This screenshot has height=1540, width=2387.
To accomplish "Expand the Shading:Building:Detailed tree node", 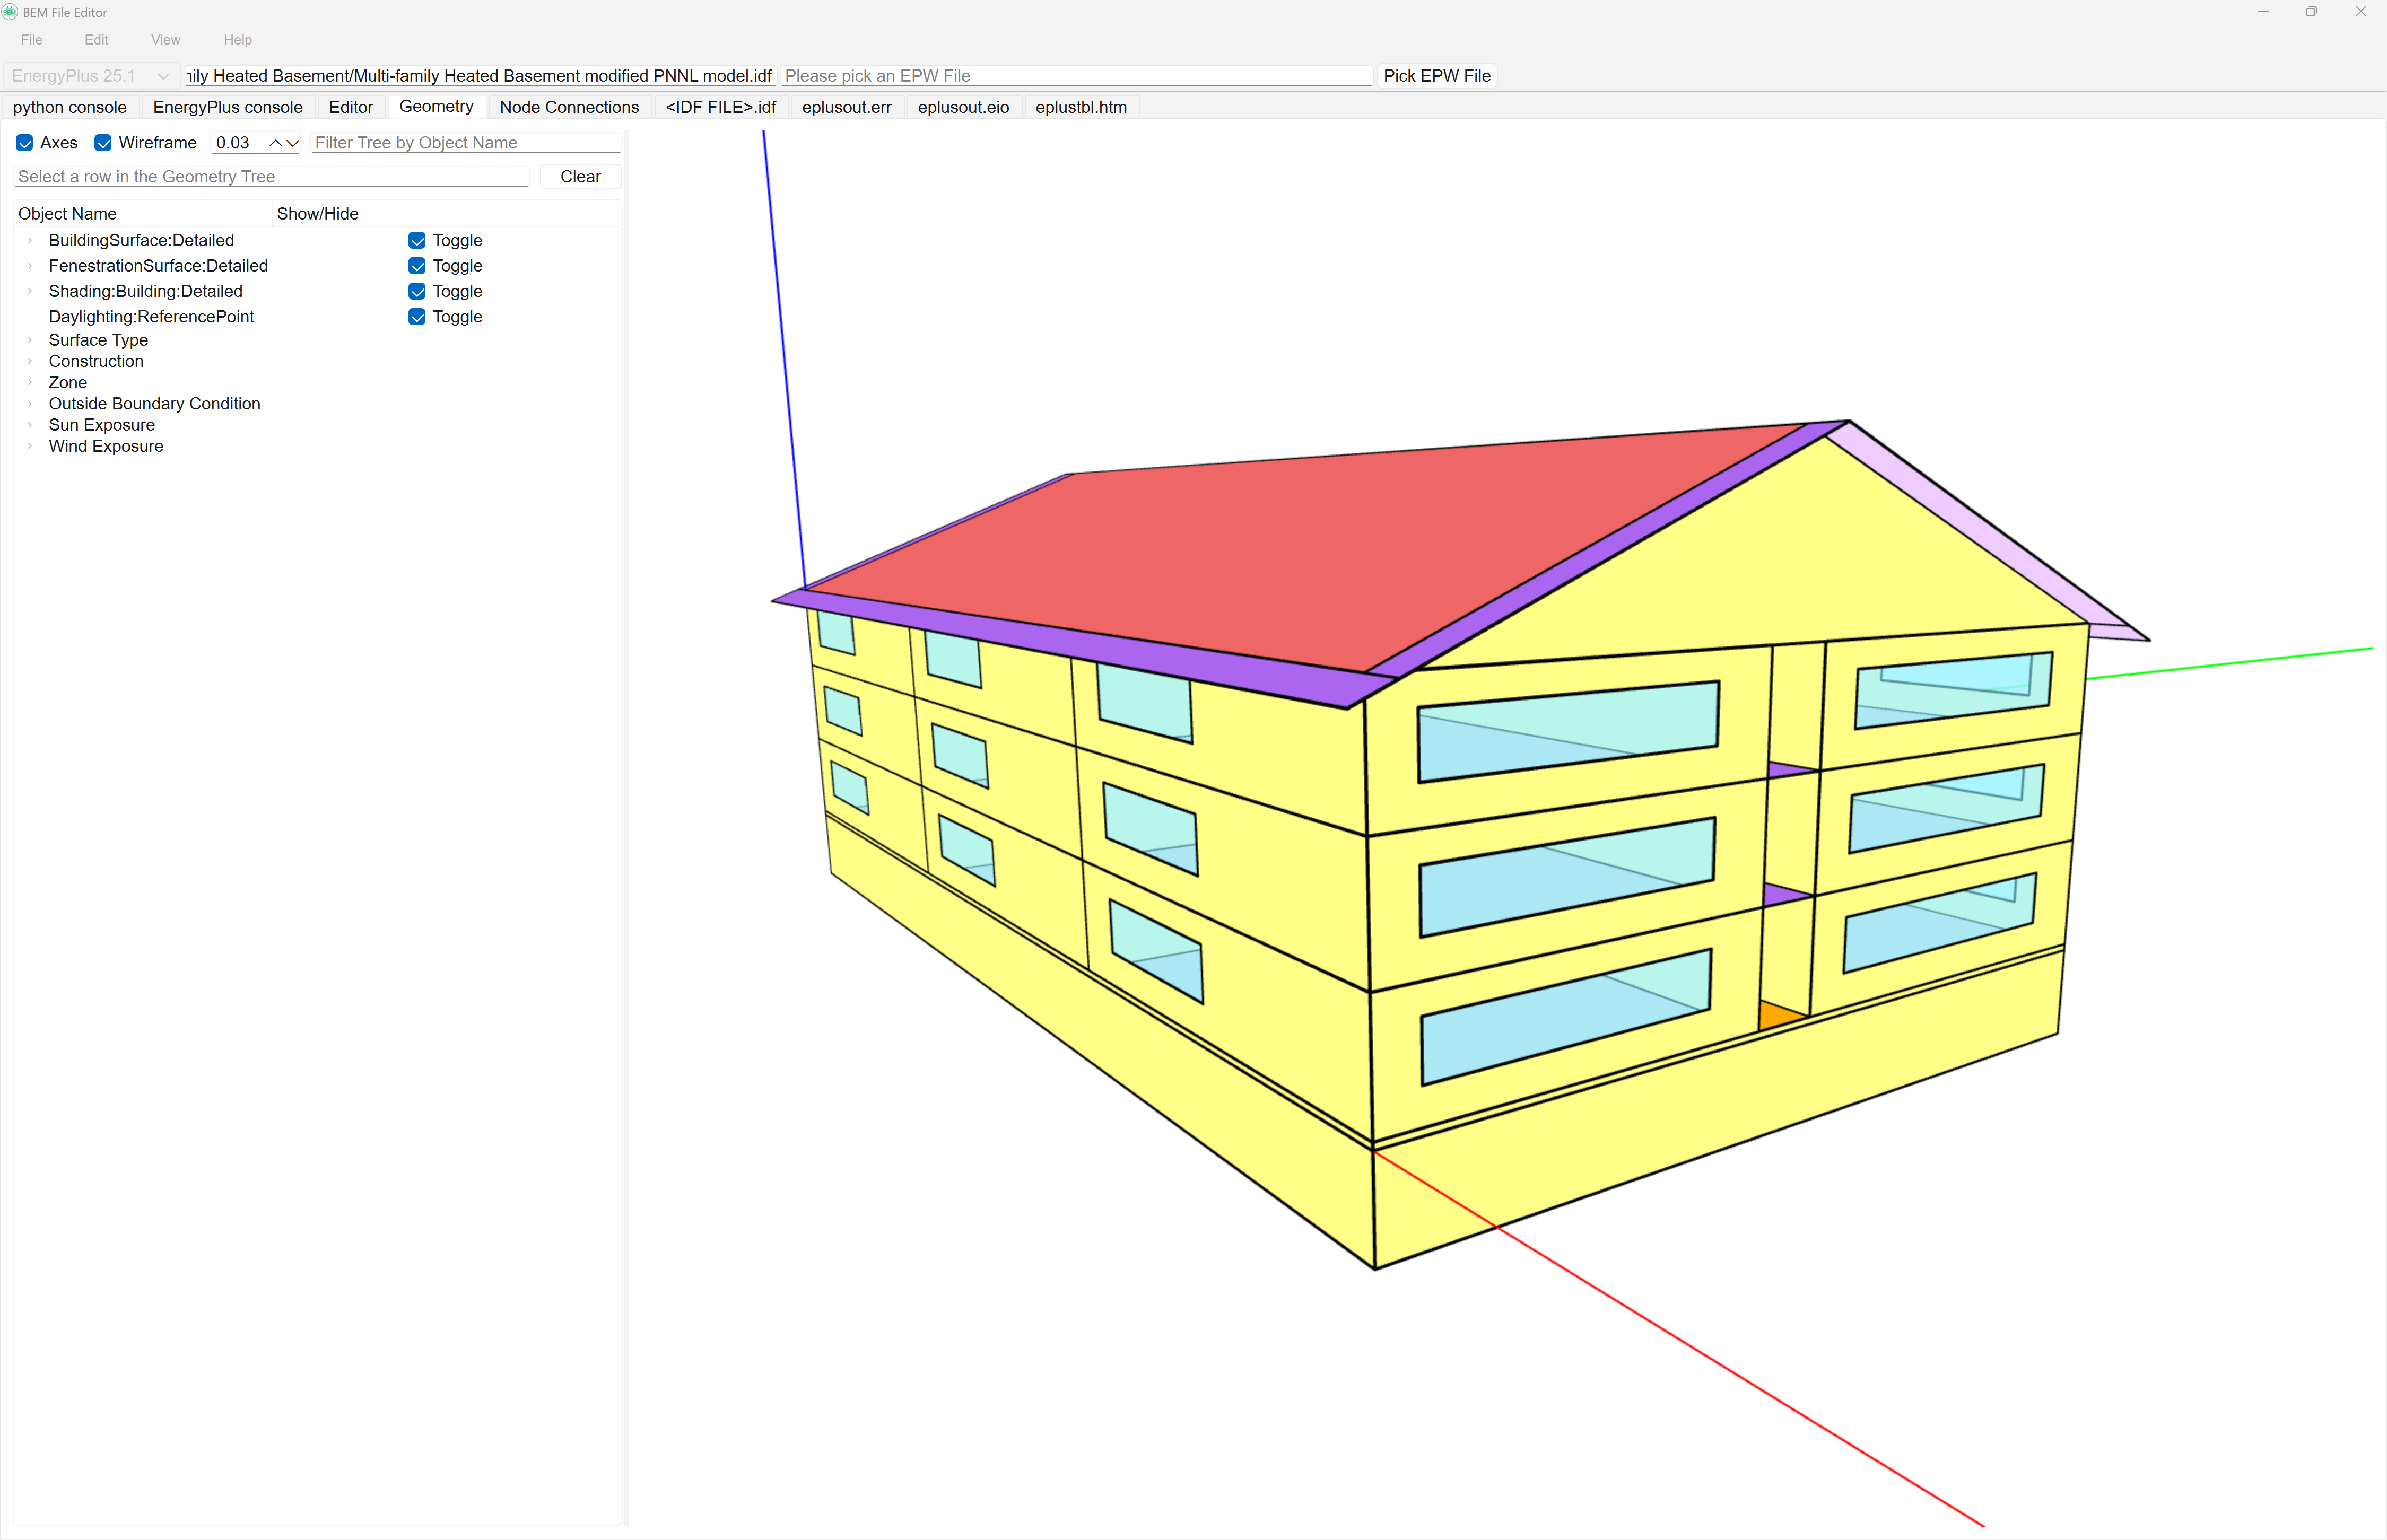I will [x=30, y=291].
